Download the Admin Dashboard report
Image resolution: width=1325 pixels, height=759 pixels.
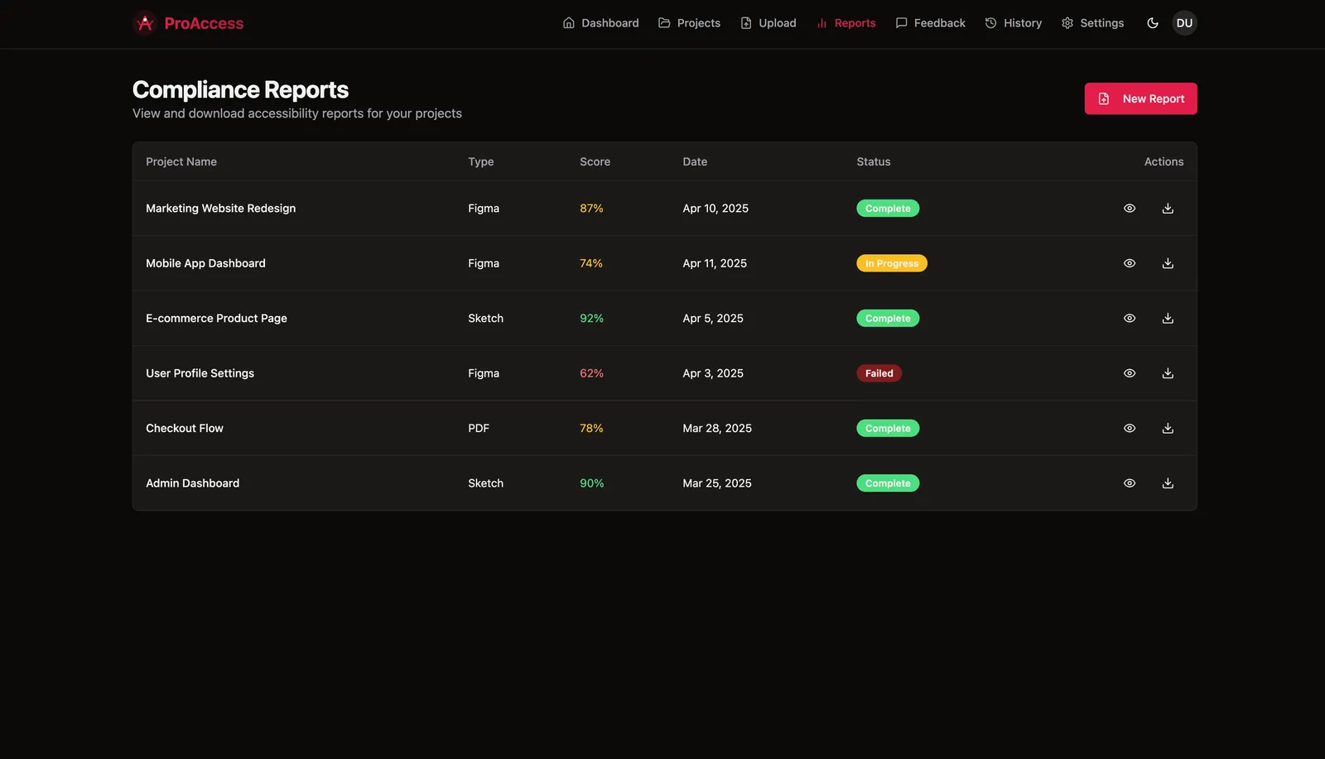(x=1168, y=483)
